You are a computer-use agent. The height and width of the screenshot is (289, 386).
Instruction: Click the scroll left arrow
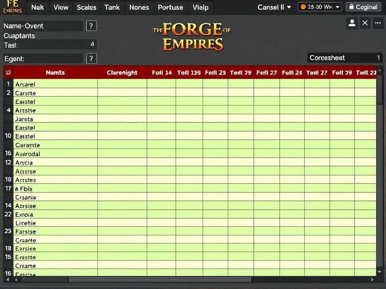(x=8, y=280)
